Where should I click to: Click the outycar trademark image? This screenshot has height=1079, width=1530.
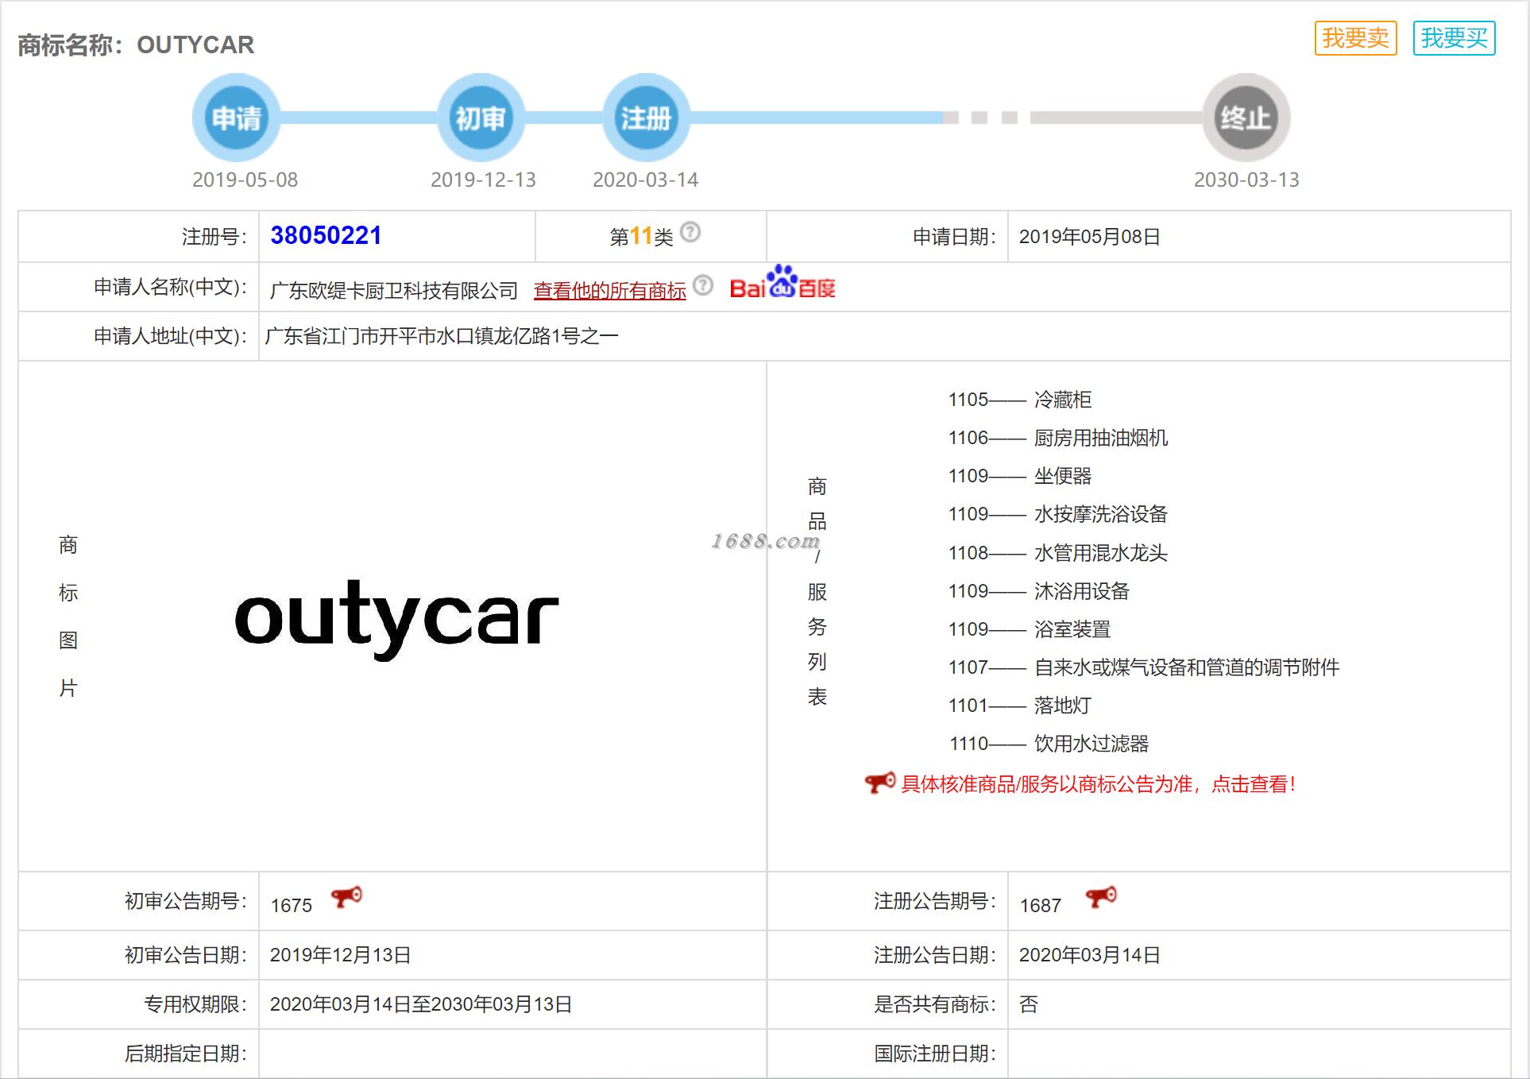coord(396,619)
